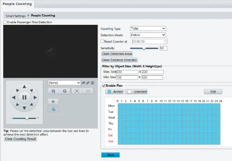Toggle the Reset Counter at checkbox
The width and height of the screenshot is (232, 161).
(102, 41)
